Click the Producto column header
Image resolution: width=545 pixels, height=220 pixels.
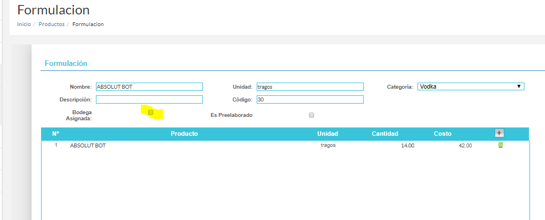184,134
